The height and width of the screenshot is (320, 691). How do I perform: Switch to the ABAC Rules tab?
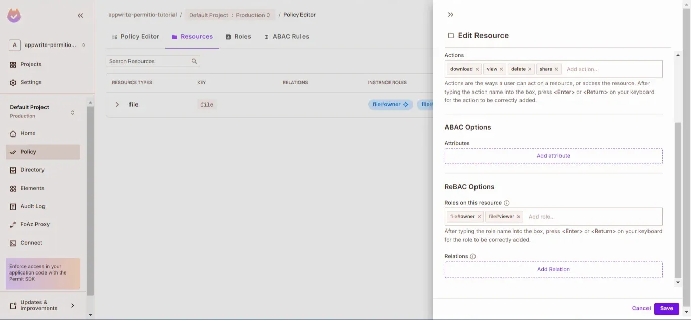[286, 37]
